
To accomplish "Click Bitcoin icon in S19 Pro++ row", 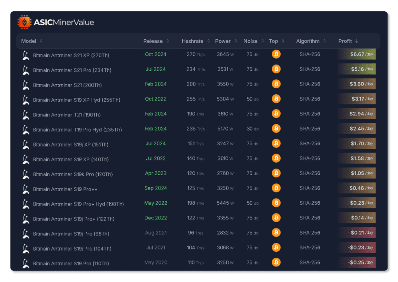I will pyautogui.click(x=276, y=188).
